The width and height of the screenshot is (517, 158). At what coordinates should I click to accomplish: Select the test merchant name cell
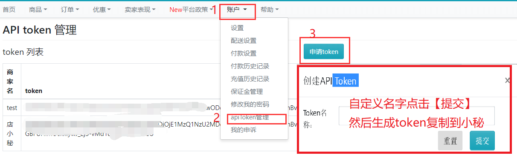click(12, 108)
